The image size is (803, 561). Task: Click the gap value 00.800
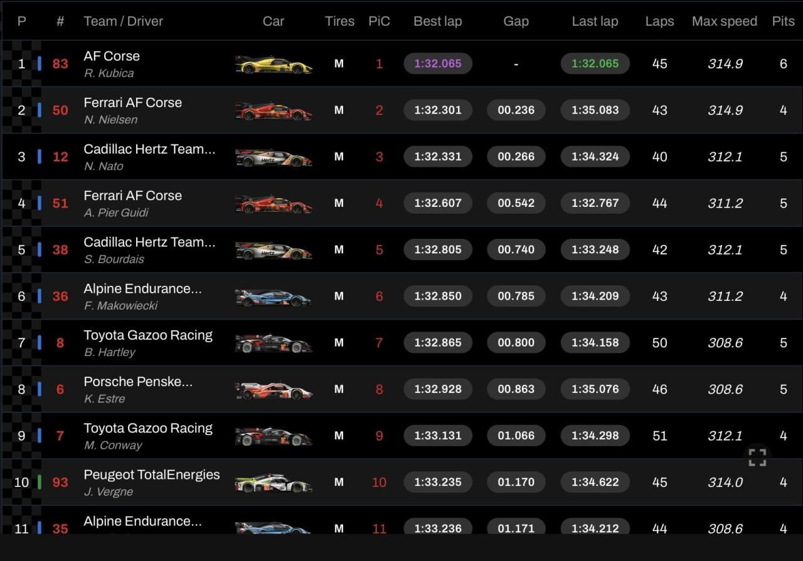[516, 342]
